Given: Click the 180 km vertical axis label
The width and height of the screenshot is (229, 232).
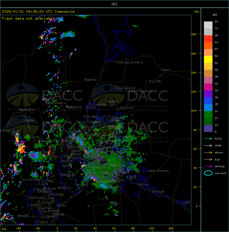Looking at the screenshot, I should click(194, 34).
